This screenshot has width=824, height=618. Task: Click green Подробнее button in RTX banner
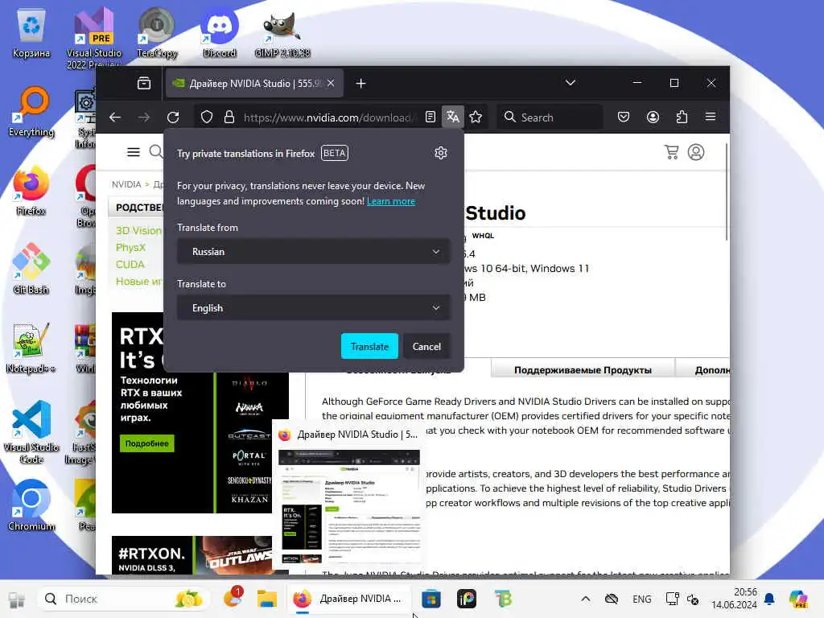tap(146, 443)
